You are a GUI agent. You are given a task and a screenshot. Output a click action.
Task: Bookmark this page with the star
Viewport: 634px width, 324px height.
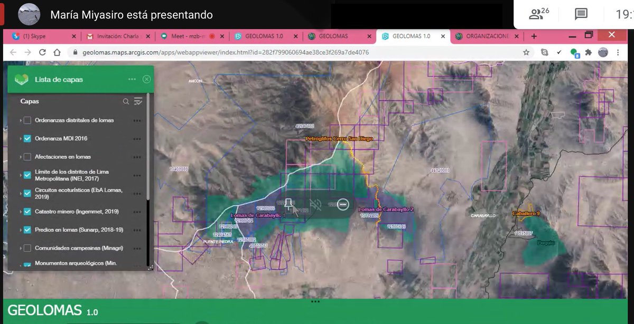(526, 52)
